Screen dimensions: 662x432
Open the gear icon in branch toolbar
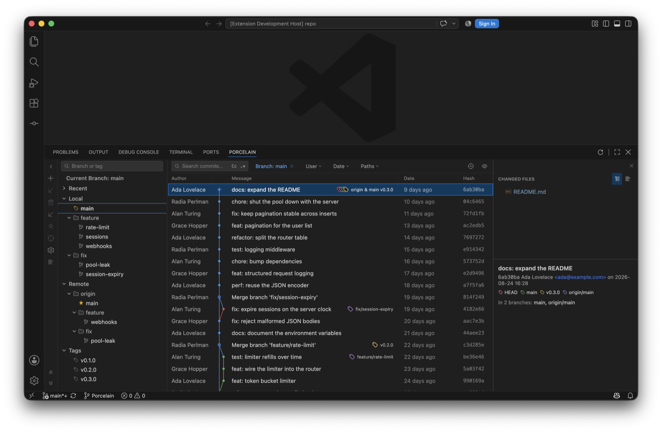pos(51,250)
